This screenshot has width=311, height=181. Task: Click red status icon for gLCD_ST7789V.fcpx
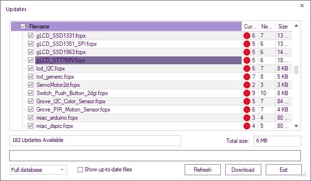(x=247, y=60)
